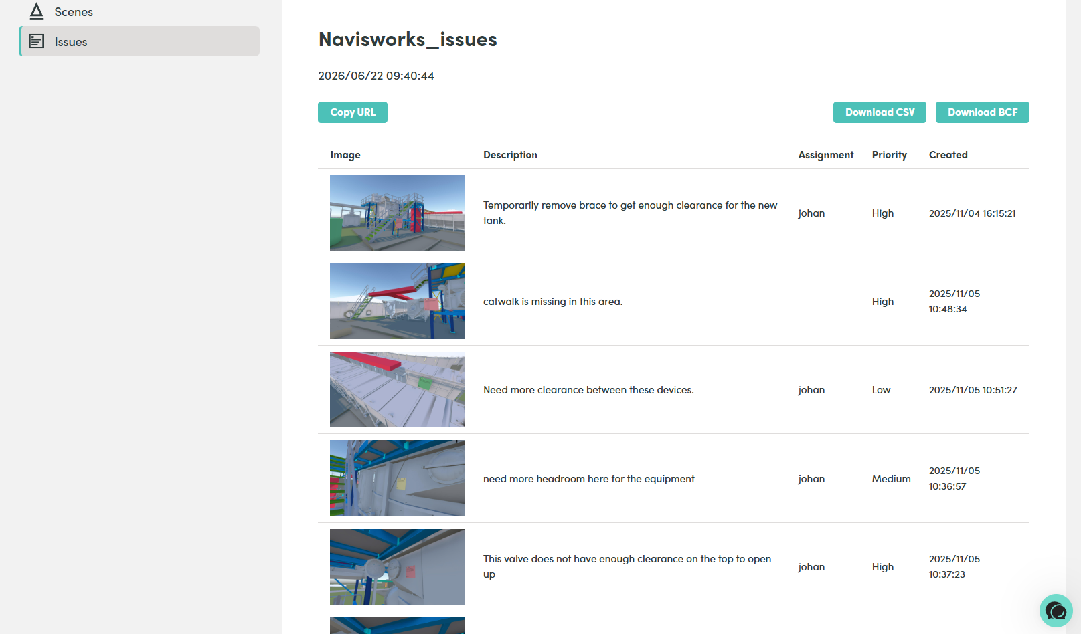
Task: Click johan in the valve clearance row
Action: 811,567
